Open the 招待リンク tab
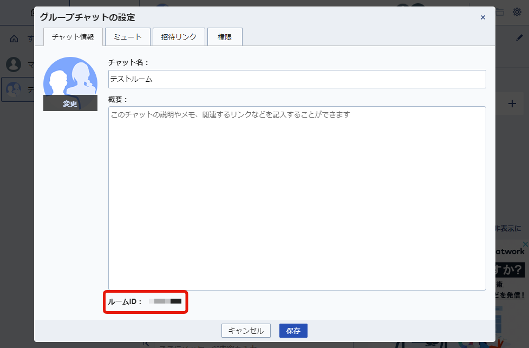This screenshot has height=348, width=529. (179, 37)
